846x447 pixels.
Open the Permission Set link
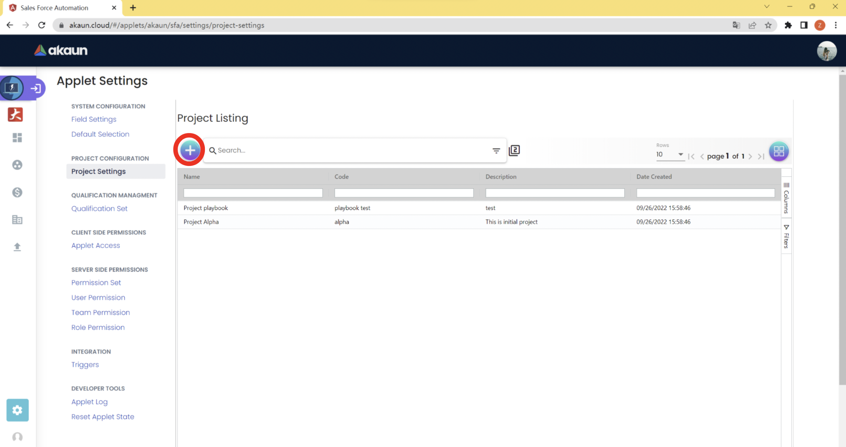click(96, 282)
